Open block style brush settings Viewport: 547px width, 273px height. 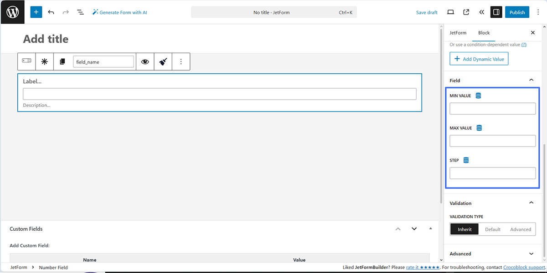163,61
